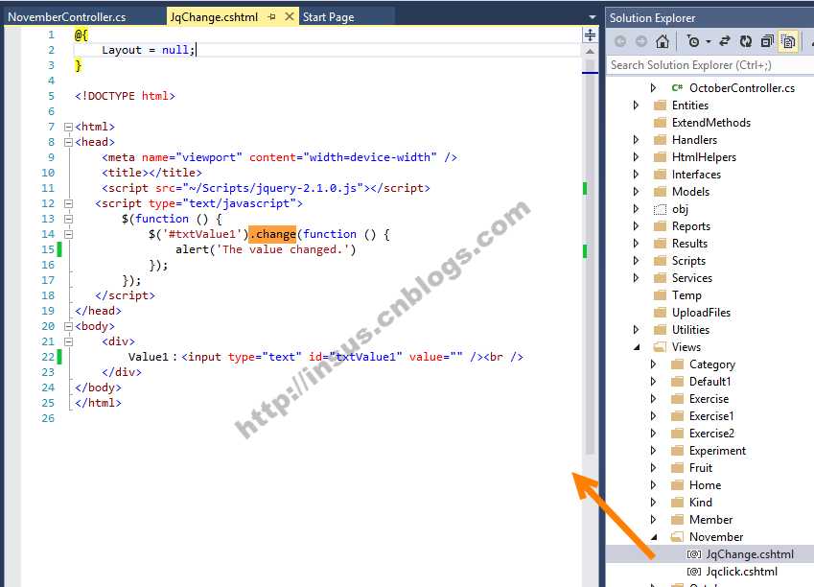814x587 pixels.
Task: Expand the Category folder arrow
Action: pos(653,364)
